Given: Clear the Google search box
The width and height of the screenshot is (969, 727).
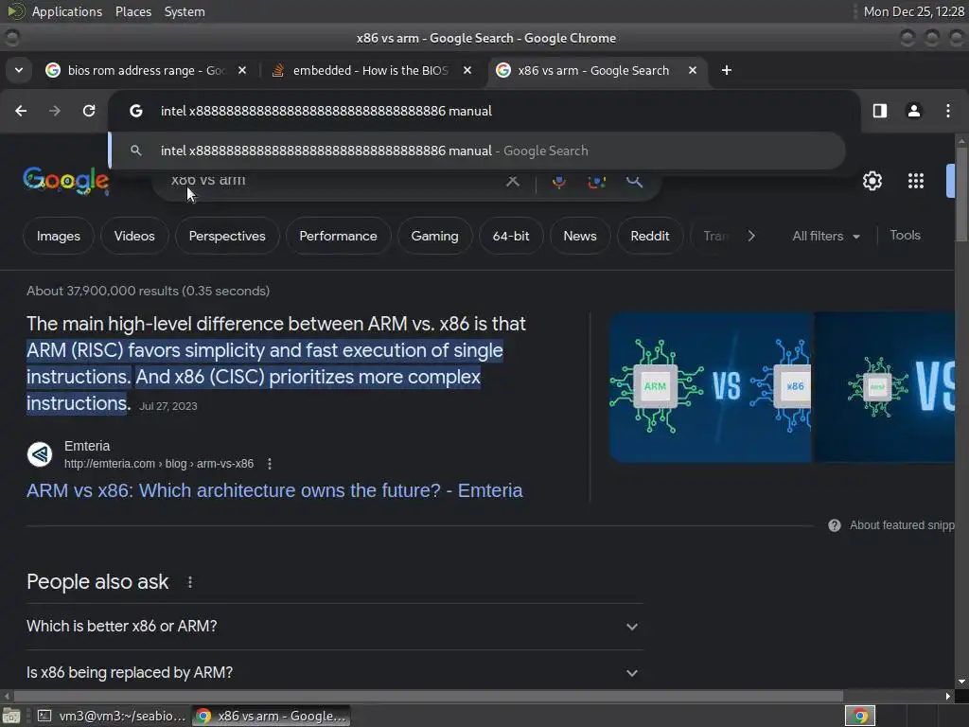Looking at the screenshot, I should pyautogui.click(x=512, y=181).
